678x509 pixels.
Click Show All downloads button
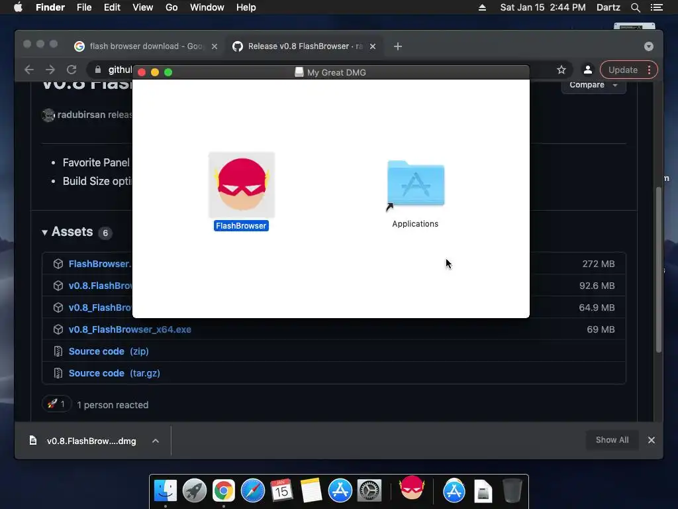pos(612,440)
